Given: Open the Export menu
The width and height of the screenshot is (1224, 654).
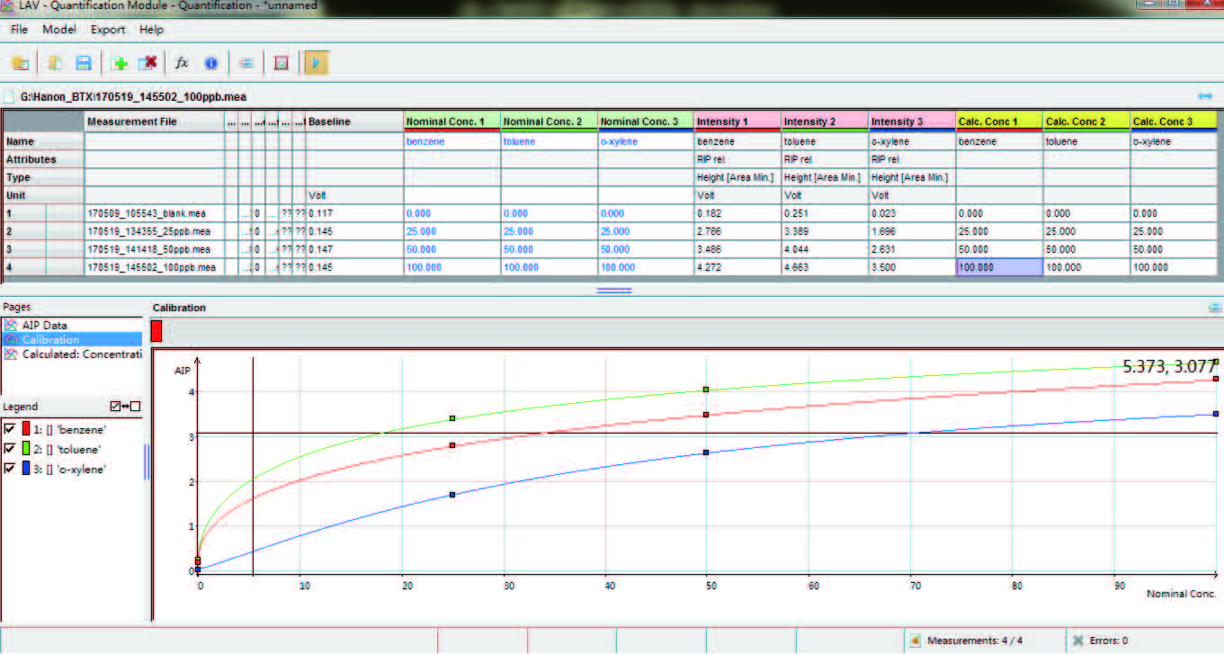Looking at the screenshot, I should (x=108, y=29).
